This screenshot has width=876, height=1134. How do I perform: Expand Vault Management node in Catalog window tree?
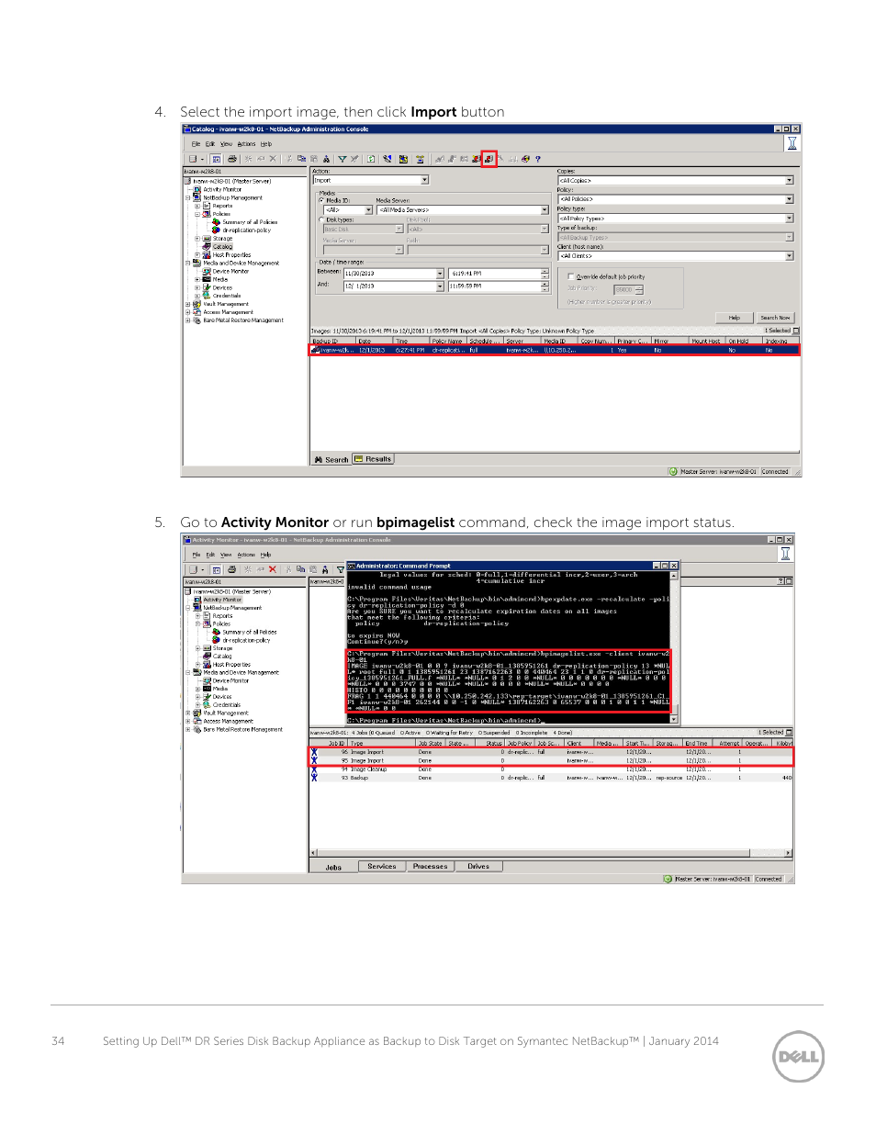(x=188, y=304)
